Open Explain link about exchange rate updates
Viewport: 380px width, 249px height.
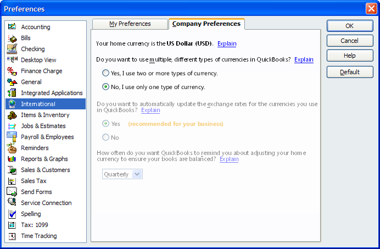pos(150,110)
